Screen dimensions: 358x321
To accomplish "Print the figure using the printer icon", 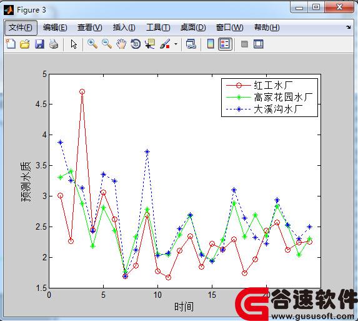I will pyautogui.click(x=54, y=44).
